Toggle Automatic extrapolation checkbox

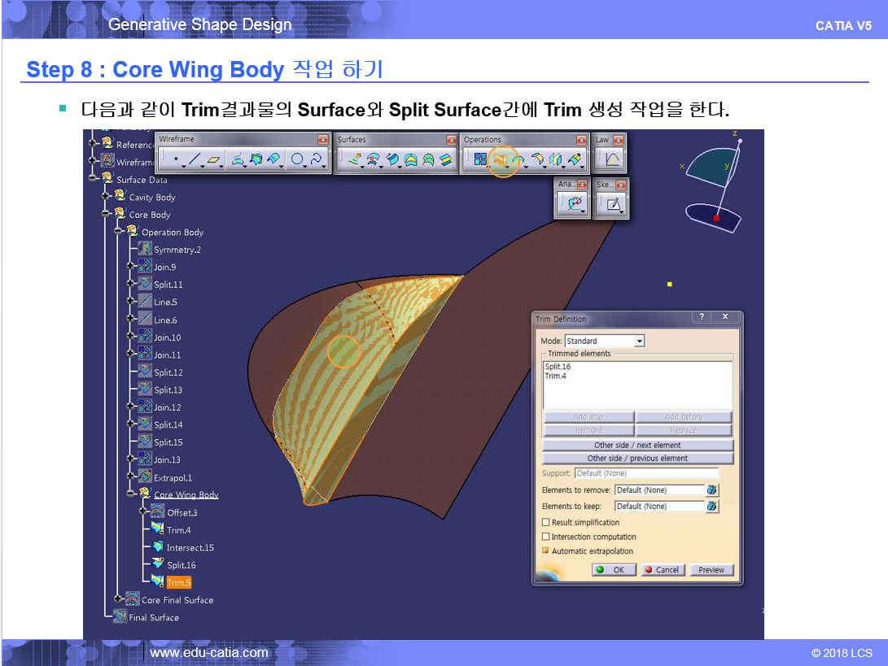pos(546,551)
